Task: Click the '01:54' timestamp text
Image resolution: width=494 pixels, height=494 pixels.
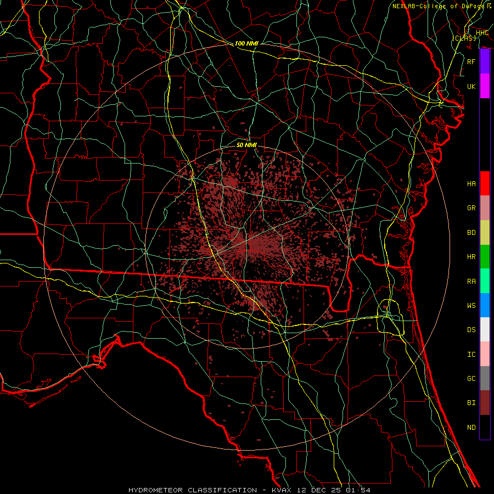Action: pos(358,490)
